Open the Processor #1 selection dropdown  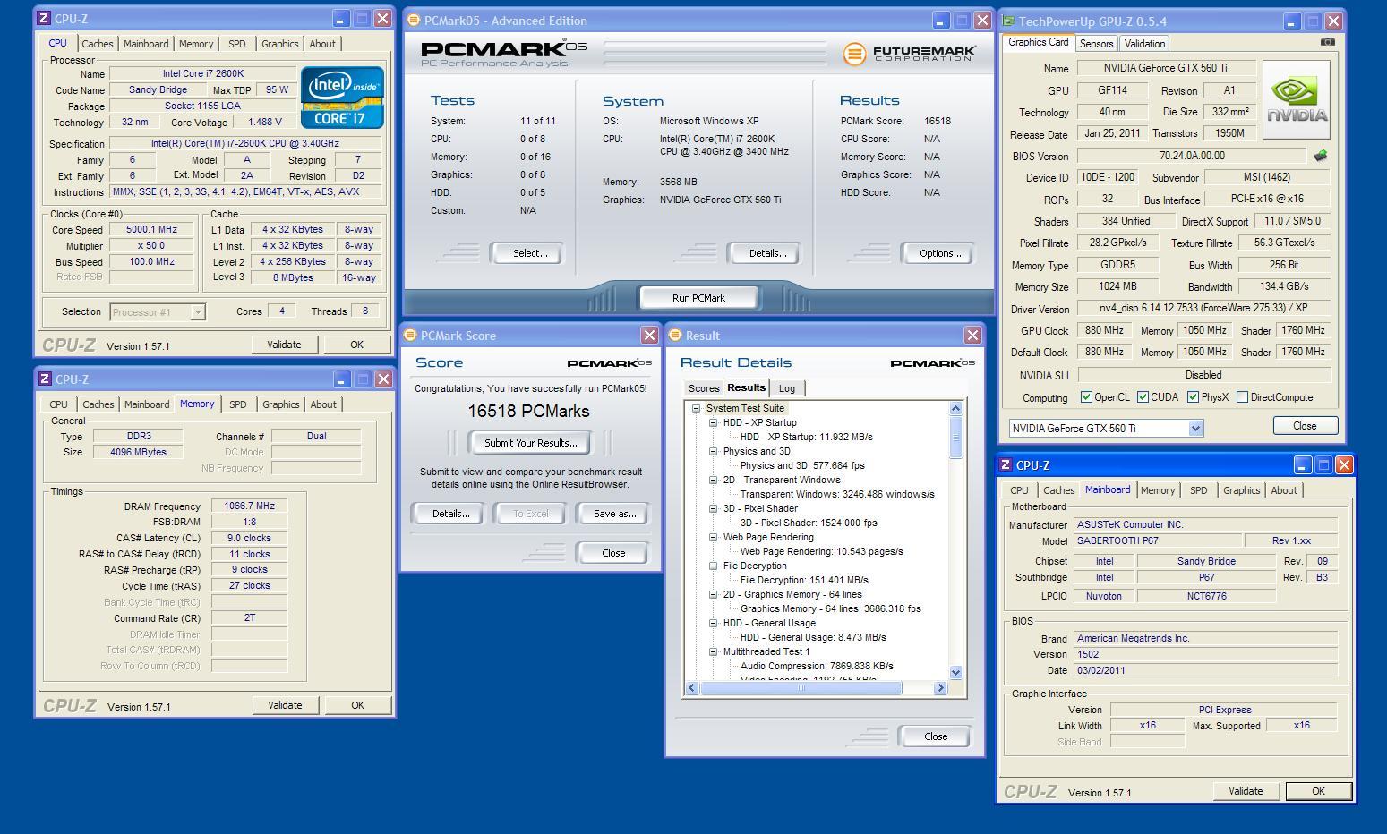tap(198, 312)
